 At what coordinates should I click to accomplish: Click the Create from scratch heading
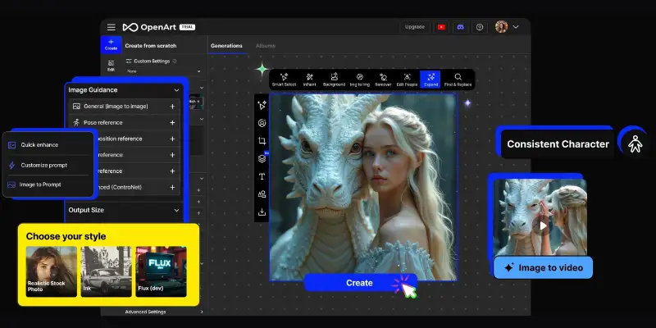point(151,46)
